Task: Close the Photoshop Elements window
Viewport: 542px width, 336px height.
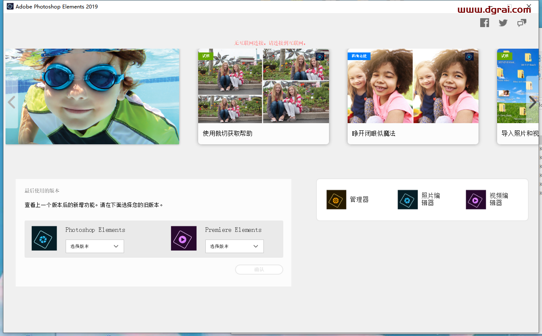Action: pos(528,6)
